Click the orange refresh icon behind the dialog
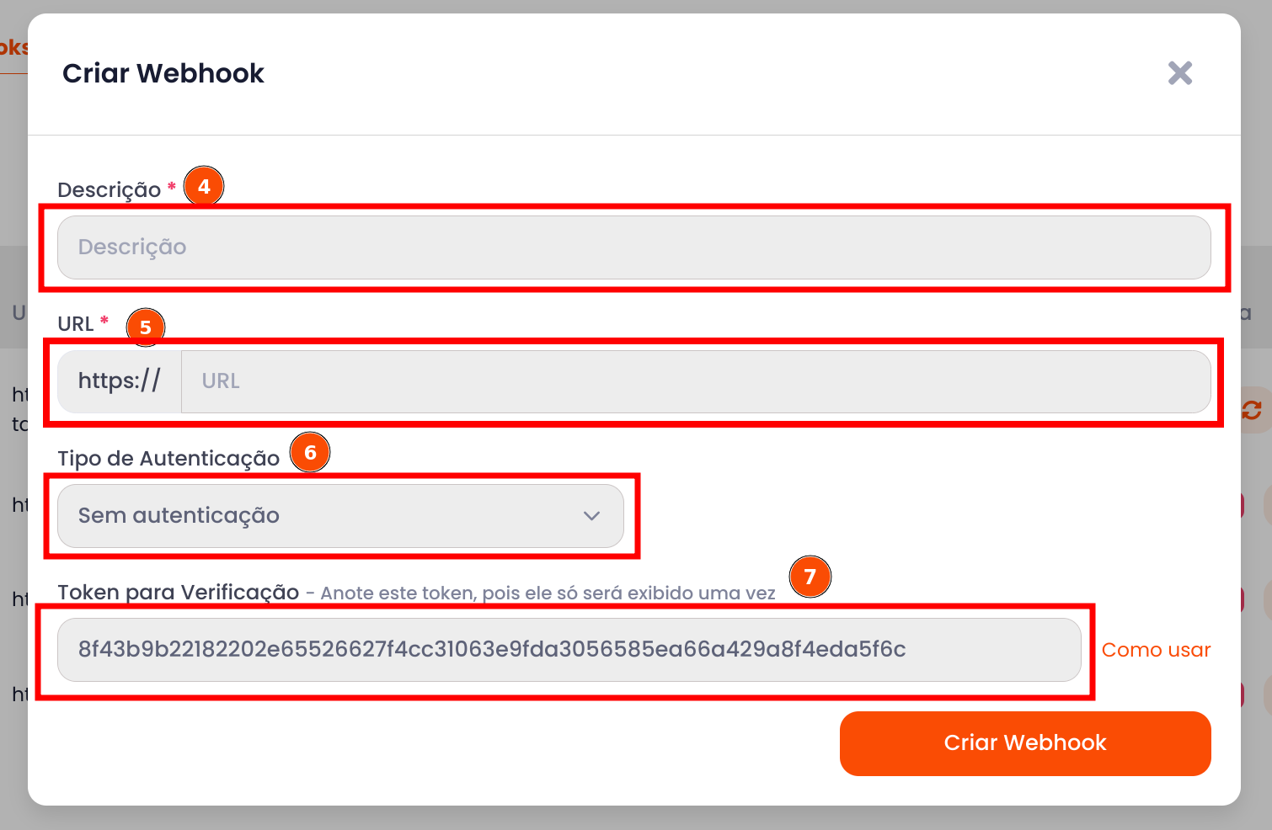 click(x=1252, y=410)
